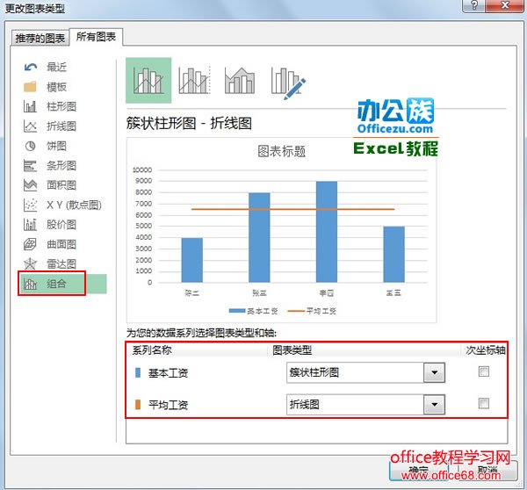Open chart type dropdown arrow for 平均工资
The image size is (527, 490).
(x=434, y=404)
